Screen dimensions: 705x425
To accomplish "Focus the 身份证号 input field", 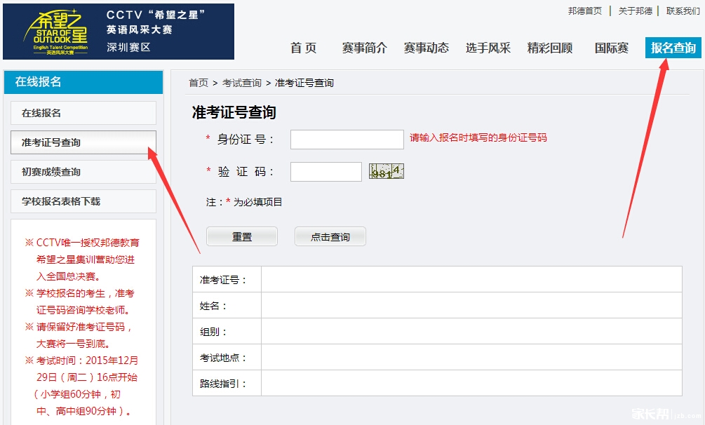I will coord(347,140).
